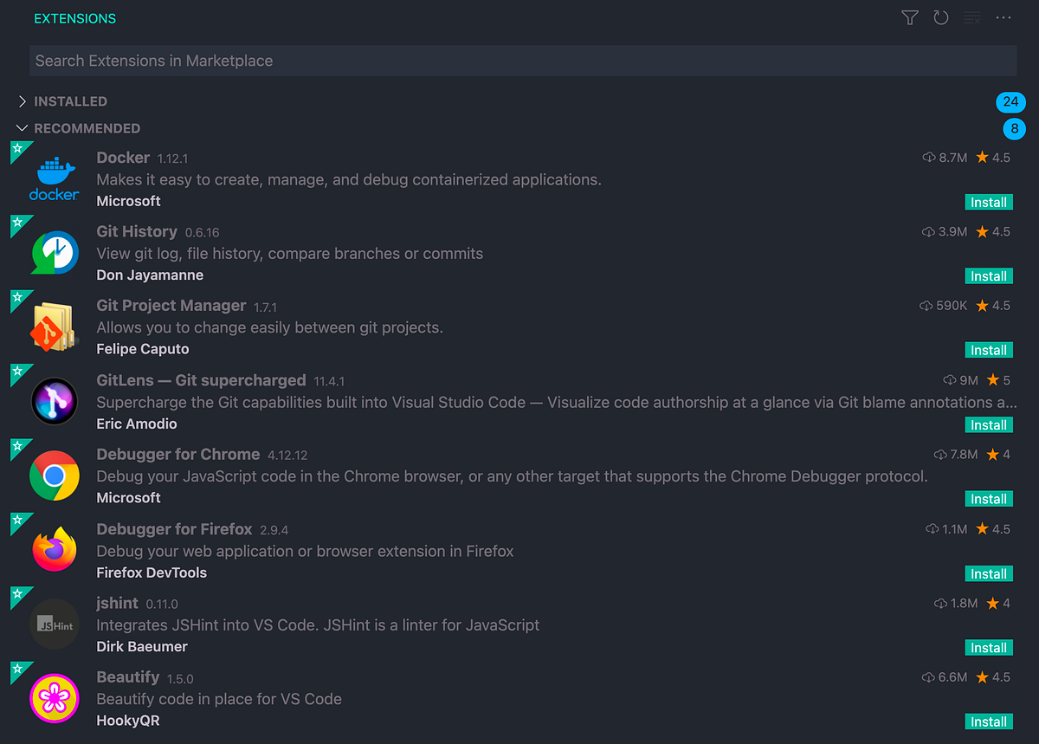The height and width of the screenshot is (744, 1039).
Task: Click the JSHint extension icon
Action: (54, 623)
